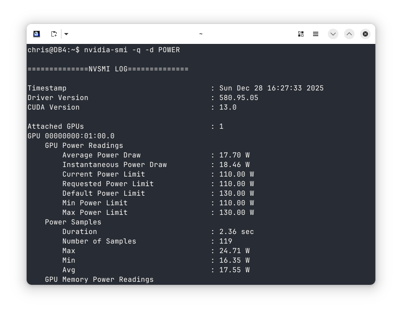Image resolution: width=402 pixels, height=314 pixels.
Task: Click the Number of Samples value 119
Action: point(225,241)
